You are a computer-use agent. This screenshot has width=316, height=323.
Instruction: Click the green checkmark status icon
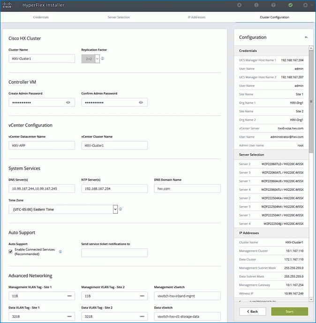pos(291,5)
